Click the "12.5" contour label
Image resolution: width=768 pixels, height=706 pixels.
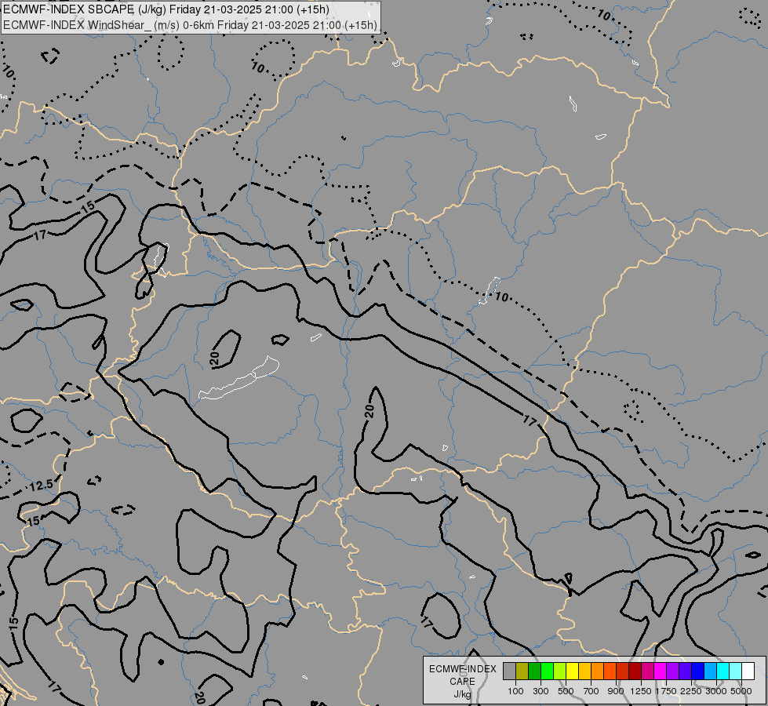[x=41, y=486]
